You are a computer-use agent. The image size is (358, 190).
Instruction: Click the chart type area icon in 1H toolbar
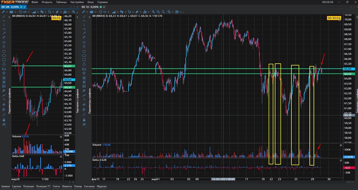click(114, 12)
